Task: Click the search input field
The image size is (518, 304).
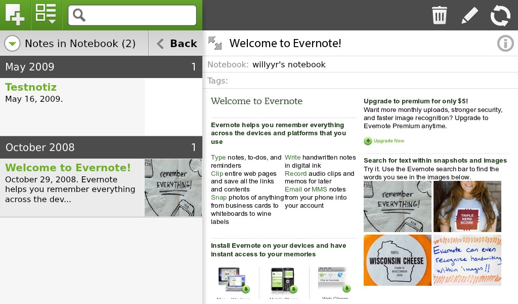Action: [x=133, y=15]
